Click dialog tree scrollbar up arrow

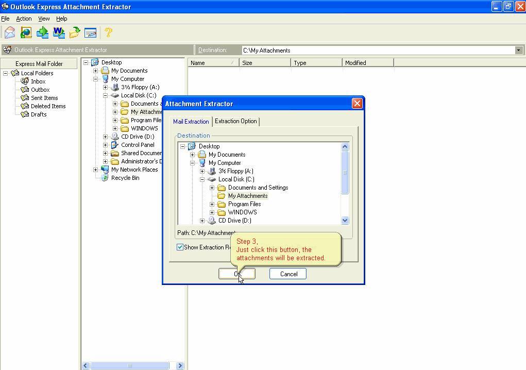click(x=345, y=146)
